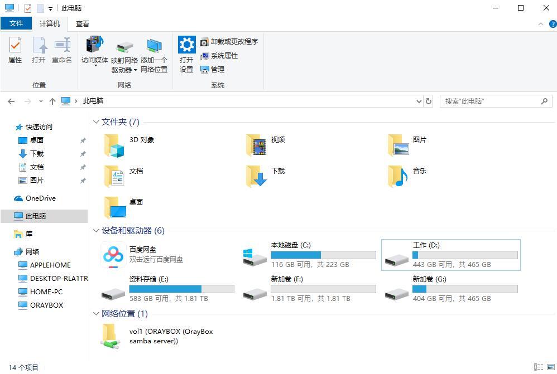Navigate up one level with the up arrow
Image resolution: width=557 pixels, height=374 pixels.
52,101
